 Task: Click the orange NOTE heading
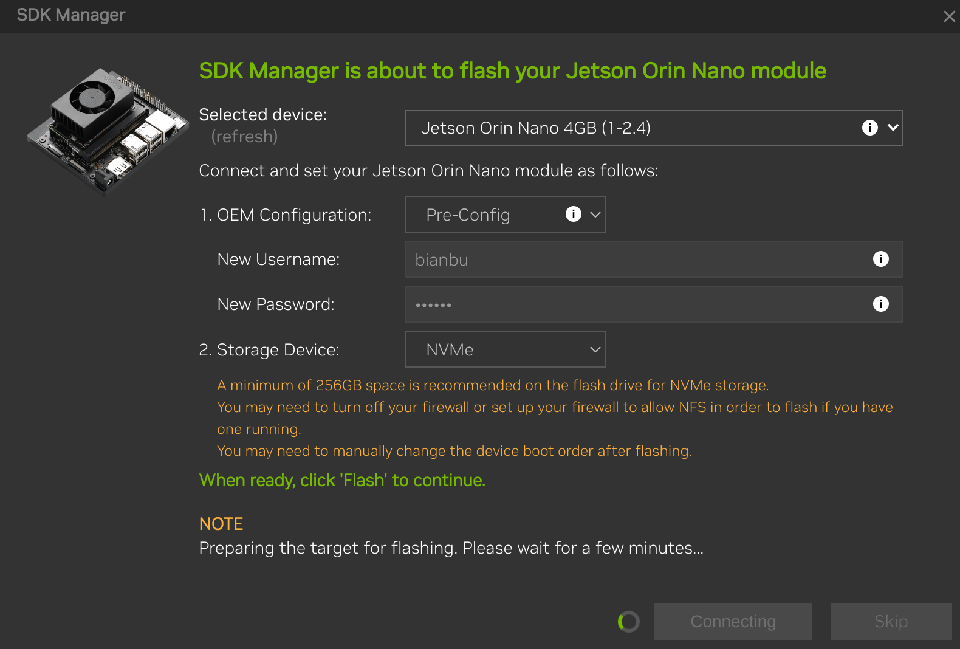[x=221, y=524]
